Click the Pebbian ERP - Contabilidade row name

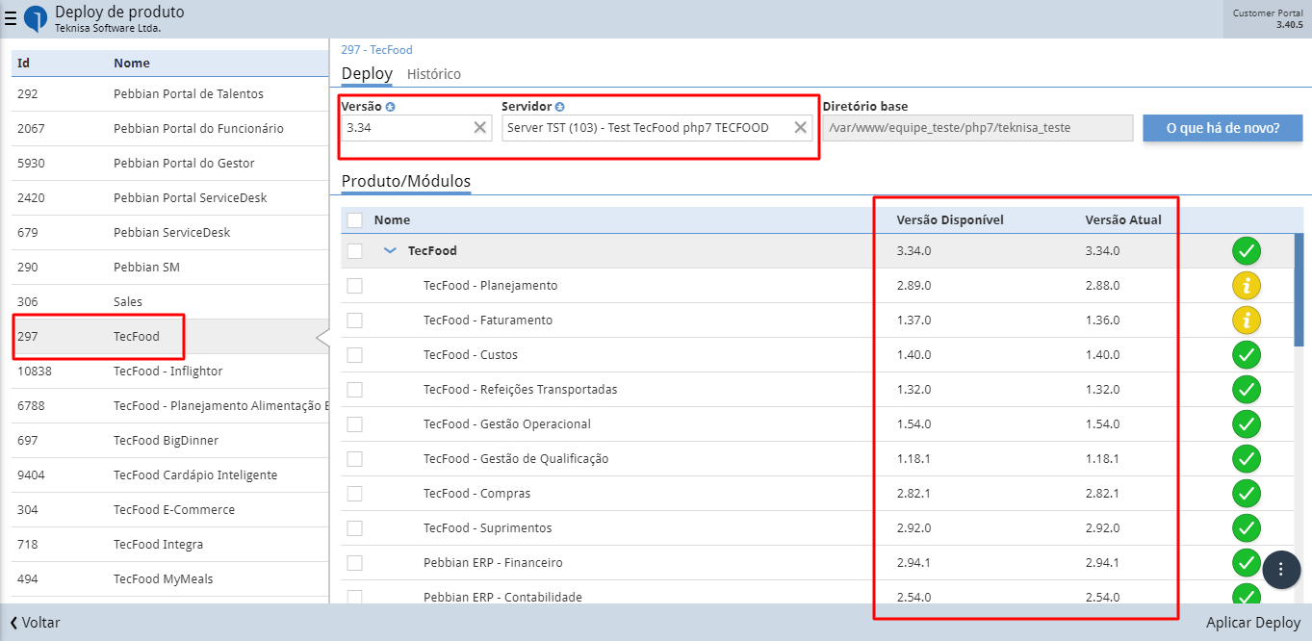point(502,598)
